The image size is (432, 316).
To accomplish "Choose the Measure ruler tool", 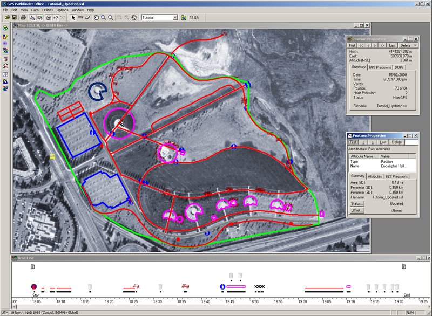I will coord(80,18).
